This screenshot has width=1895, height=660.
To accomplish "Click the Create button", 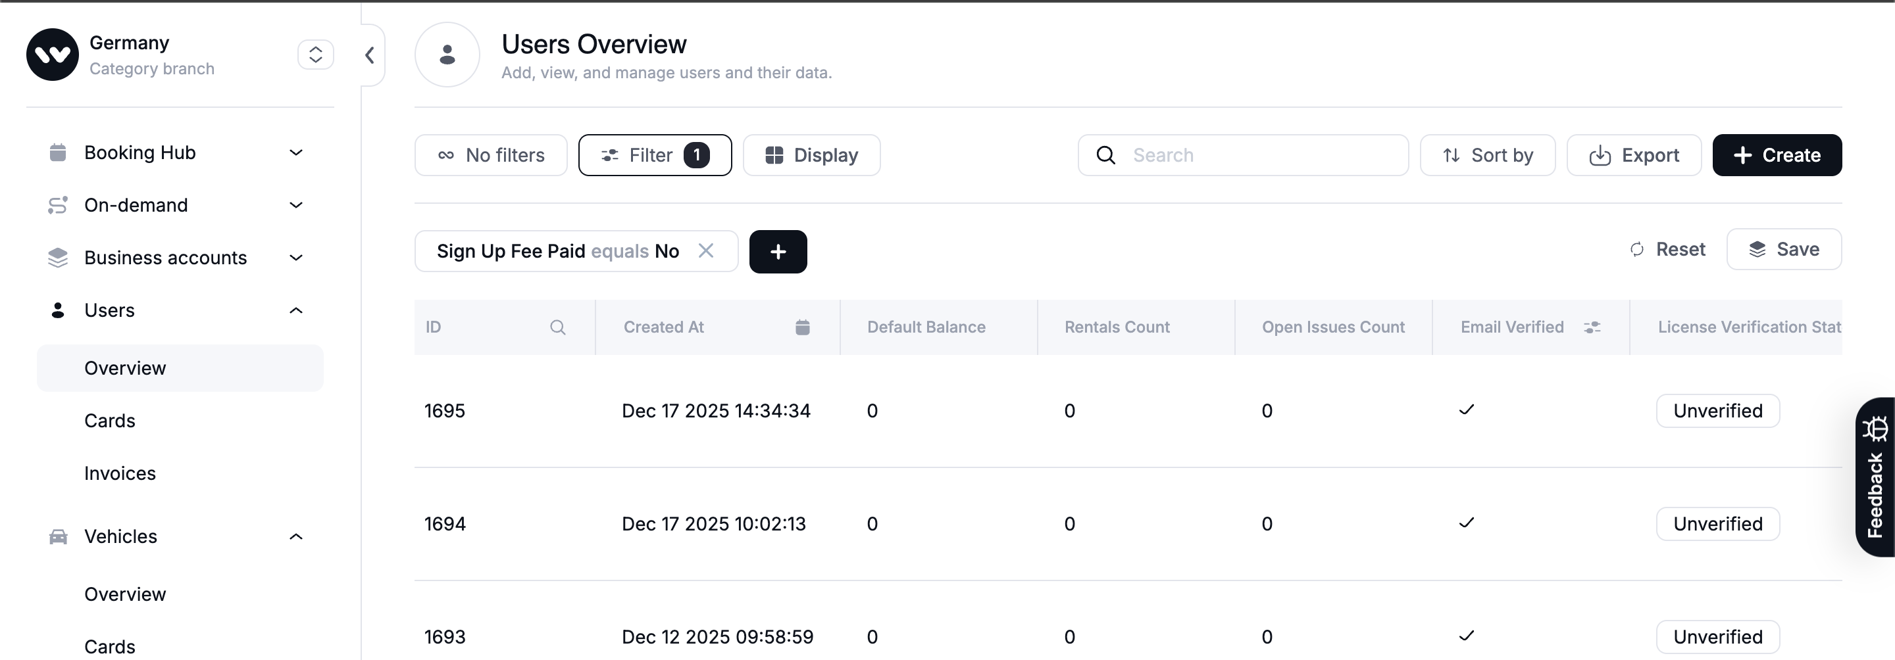I will [x=1776, y=155].
